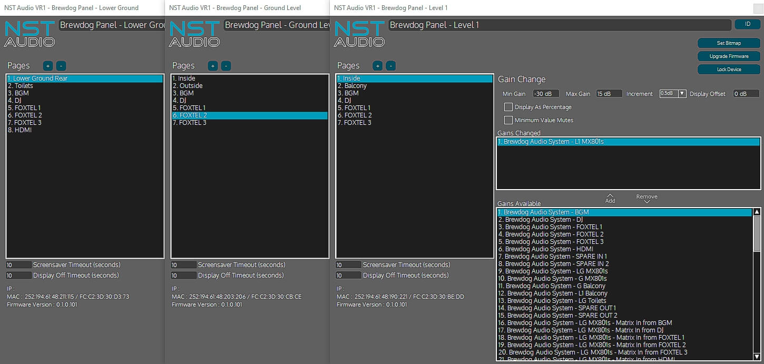Viewport: 764px width, 364px height.
Task: Click the Max Gain input field
Action: click(x=609, y=94)
